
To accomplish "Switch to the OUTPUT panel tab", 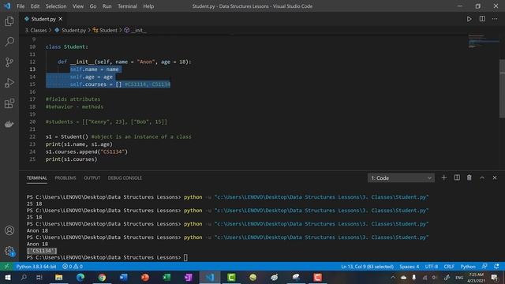I will (92, 177).
